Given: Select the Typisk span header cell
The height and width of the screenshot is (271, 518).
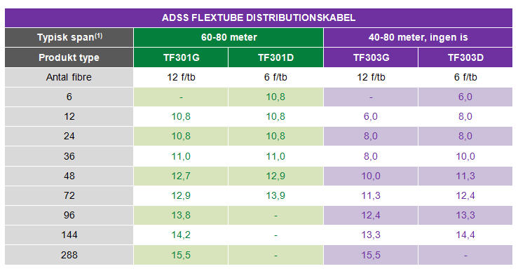Looking at the screenshot, I should [69, 37].
